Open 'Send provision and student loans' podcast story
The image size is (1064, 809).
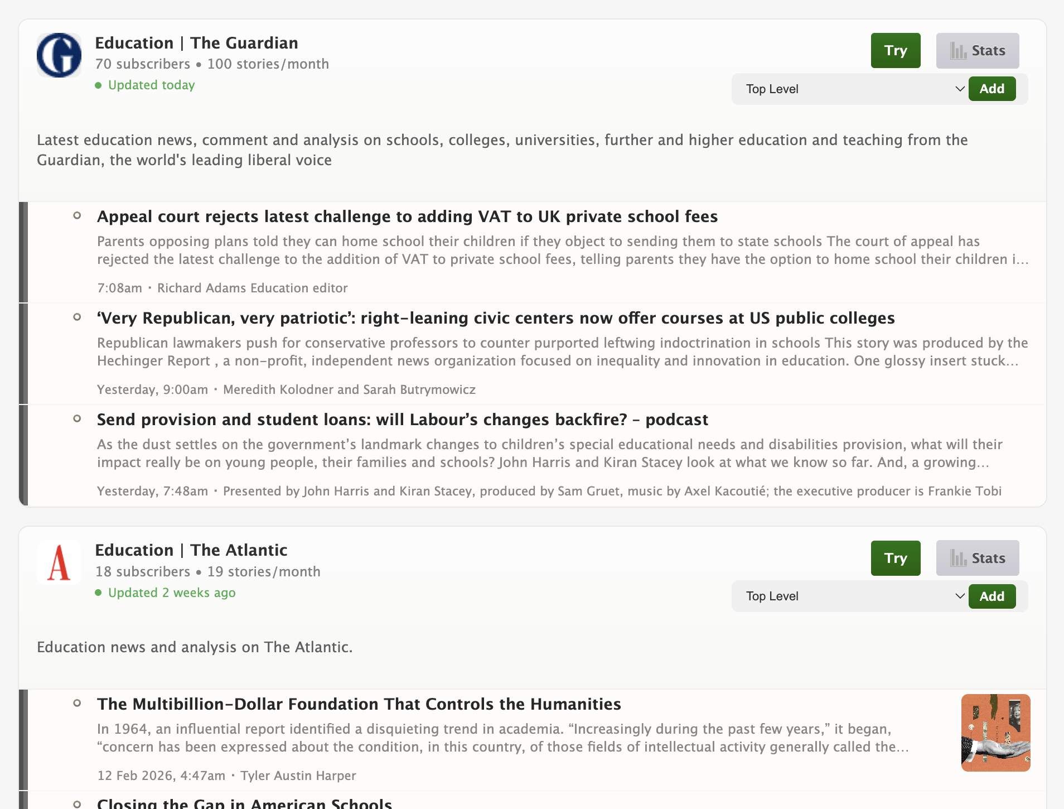402,420
